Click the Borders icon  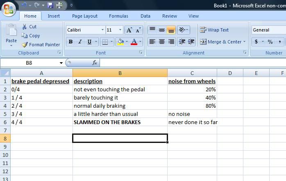[105, 42]
